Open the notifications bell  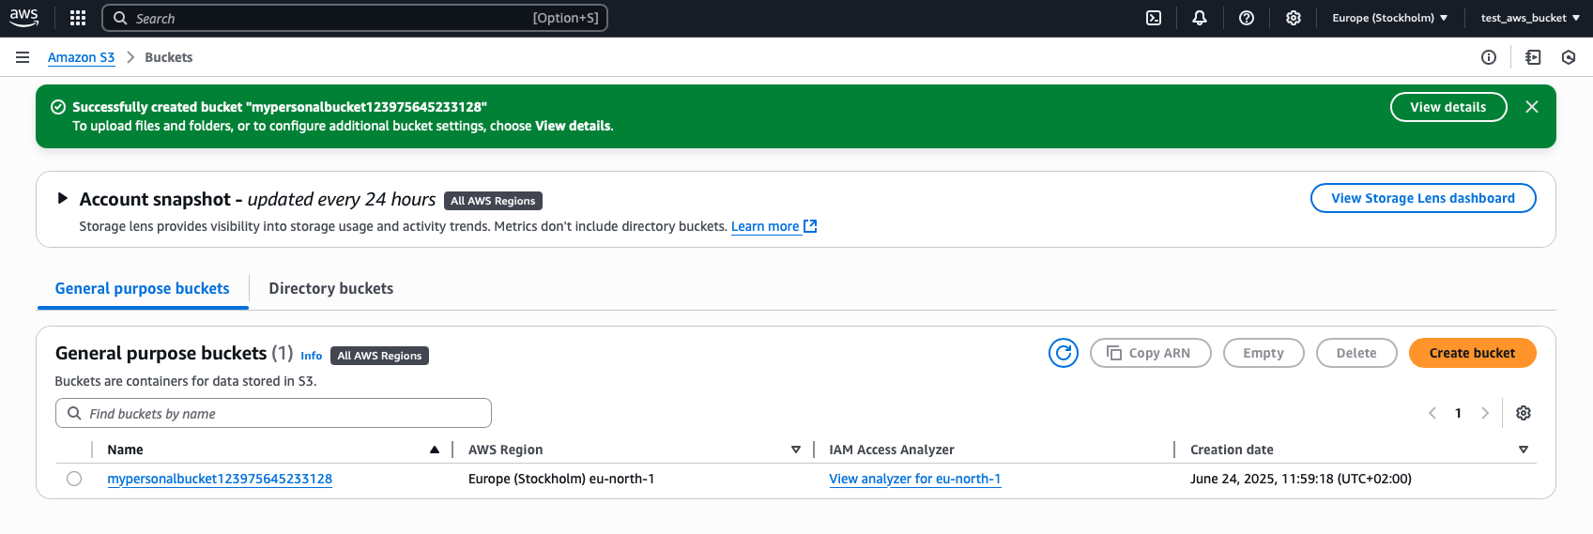click(1200, 18)
